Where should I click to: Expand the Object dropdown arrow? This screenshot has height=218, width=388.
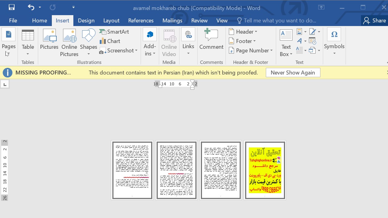pyautogui.click(x=319, y=50)
